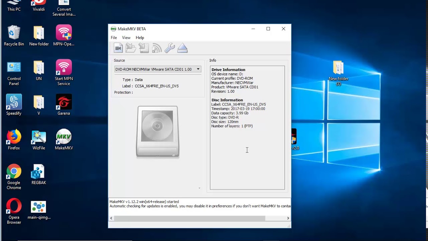Screen dimensions: 428x241
Task: Maximize the MakeMKV BETA window
Action: [268, 29]
